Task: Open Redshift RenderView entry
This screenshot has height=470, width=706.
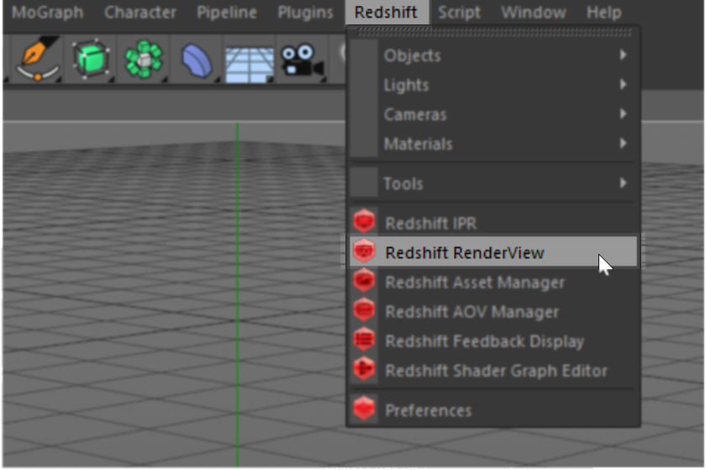Action: pos(493,251)
